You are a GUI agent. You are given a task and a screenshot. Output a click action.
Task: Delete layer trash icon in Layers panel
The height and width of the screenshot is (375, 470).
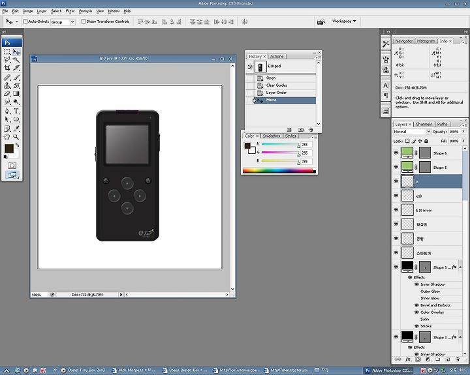(x=458, y=359)
